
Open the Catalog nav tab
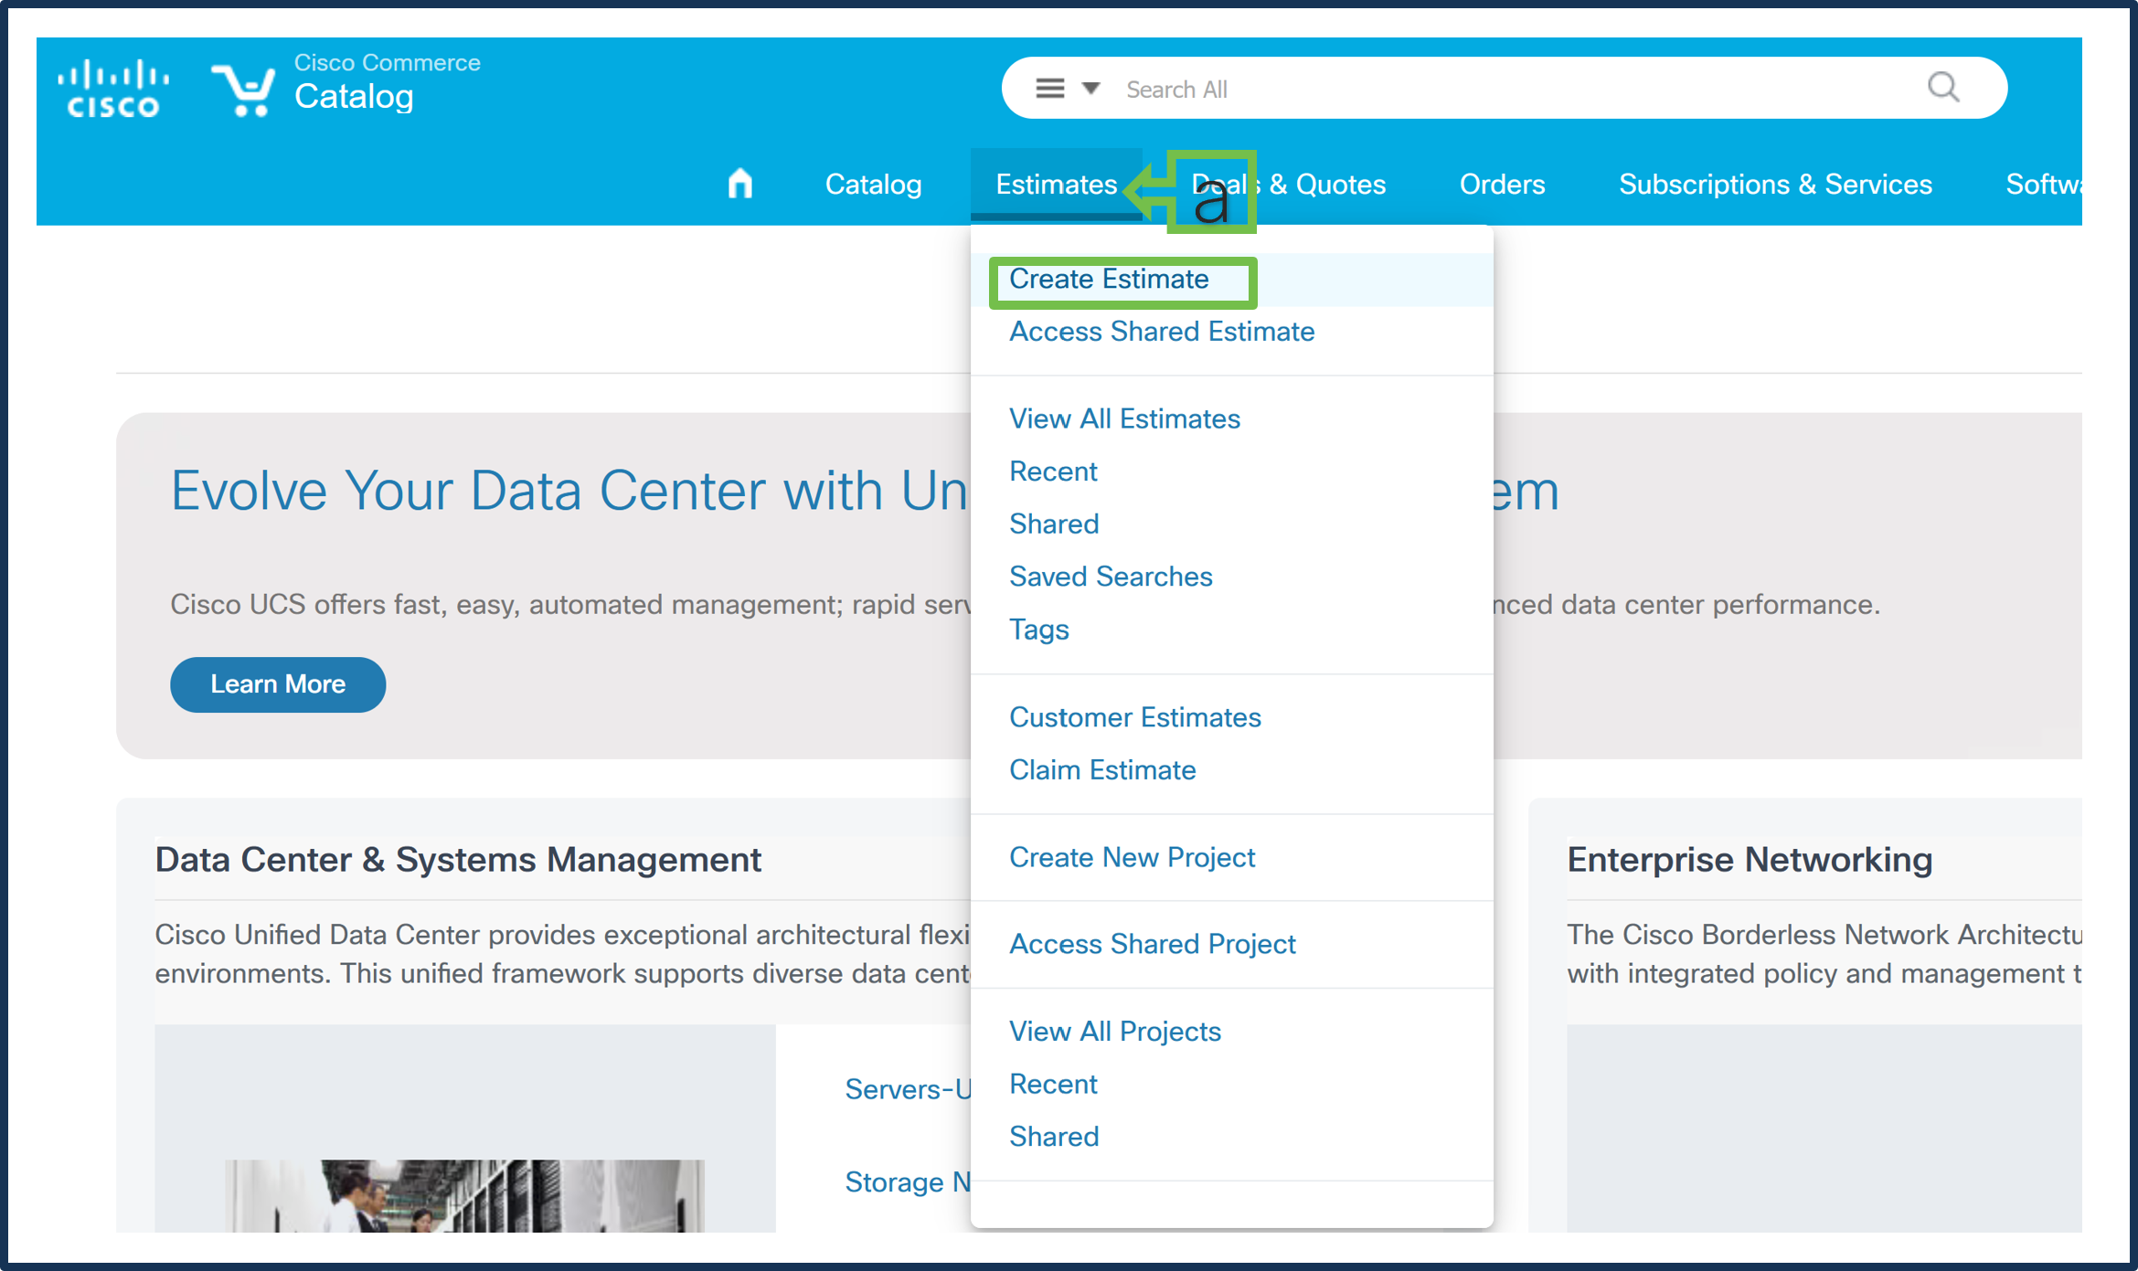873,185
